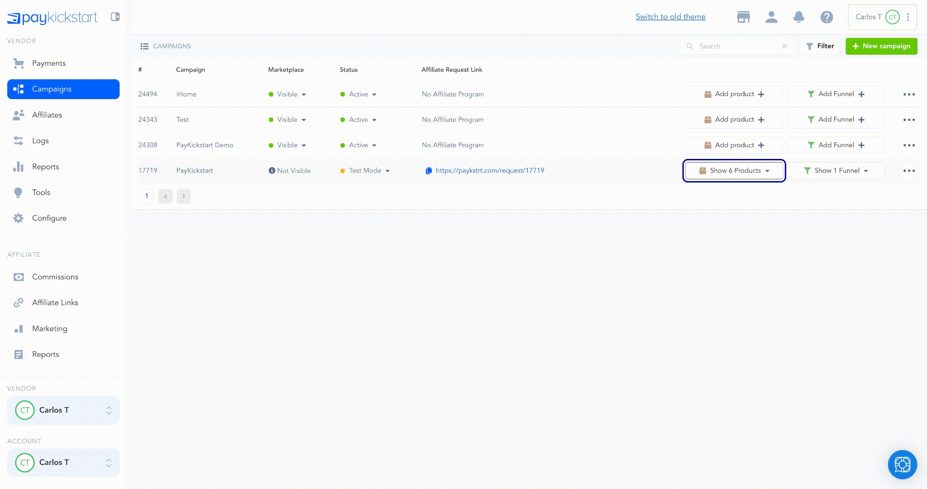Open Tools in the vendor menu
The width and height of the screenshot is (927, 489).
coord(63,192)
